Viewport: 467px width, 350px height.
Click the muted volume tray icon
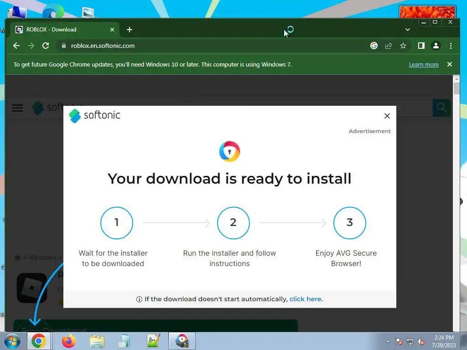[x=421, y=341]
